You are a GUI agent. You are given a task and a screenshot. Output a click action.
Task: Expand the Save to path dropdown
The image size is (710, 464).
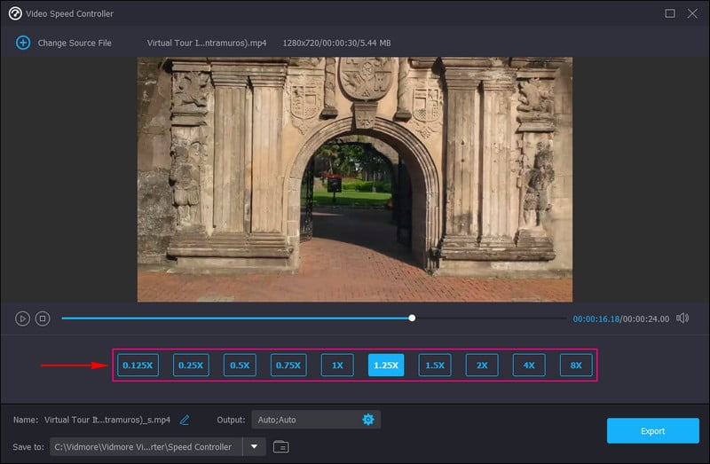point(255,446)
